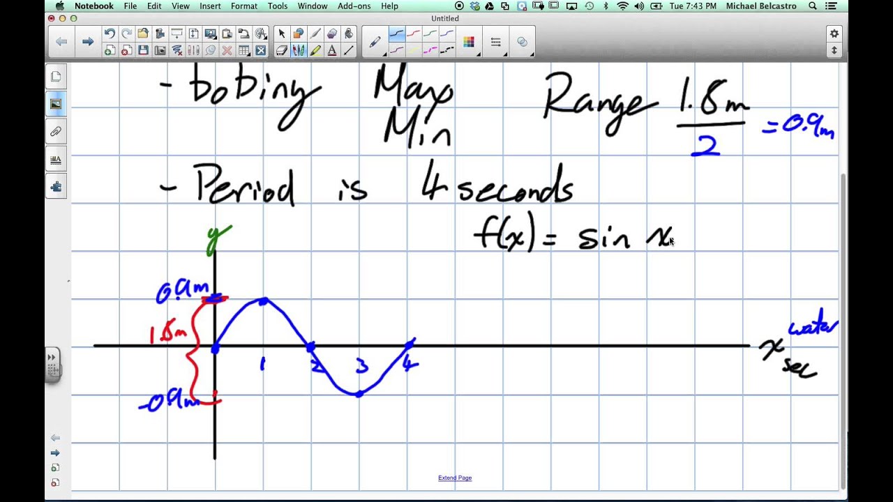This screenshot has height=502, width=893.
Task: Open a file with the folder icon
Action: (x=143, y=33)
